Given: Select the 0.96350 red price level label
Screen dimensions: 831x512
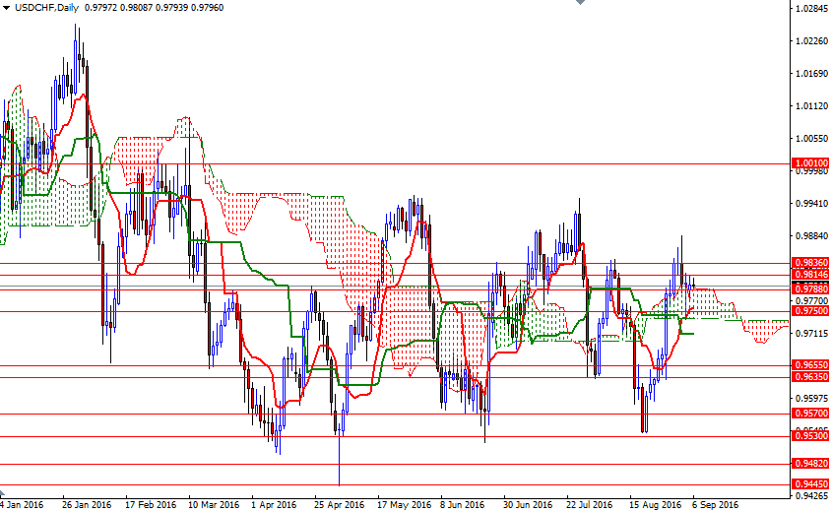Looking at the screenshot, I should coord(810,377).
